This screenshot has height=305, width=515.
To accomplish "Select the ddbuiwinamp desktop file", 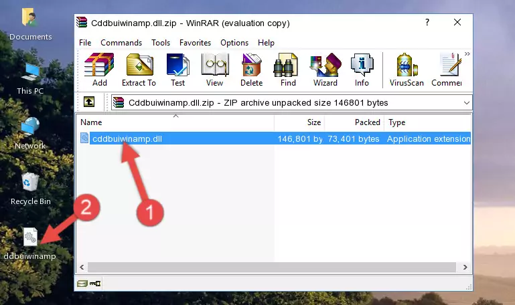I will tap(30, 244).
